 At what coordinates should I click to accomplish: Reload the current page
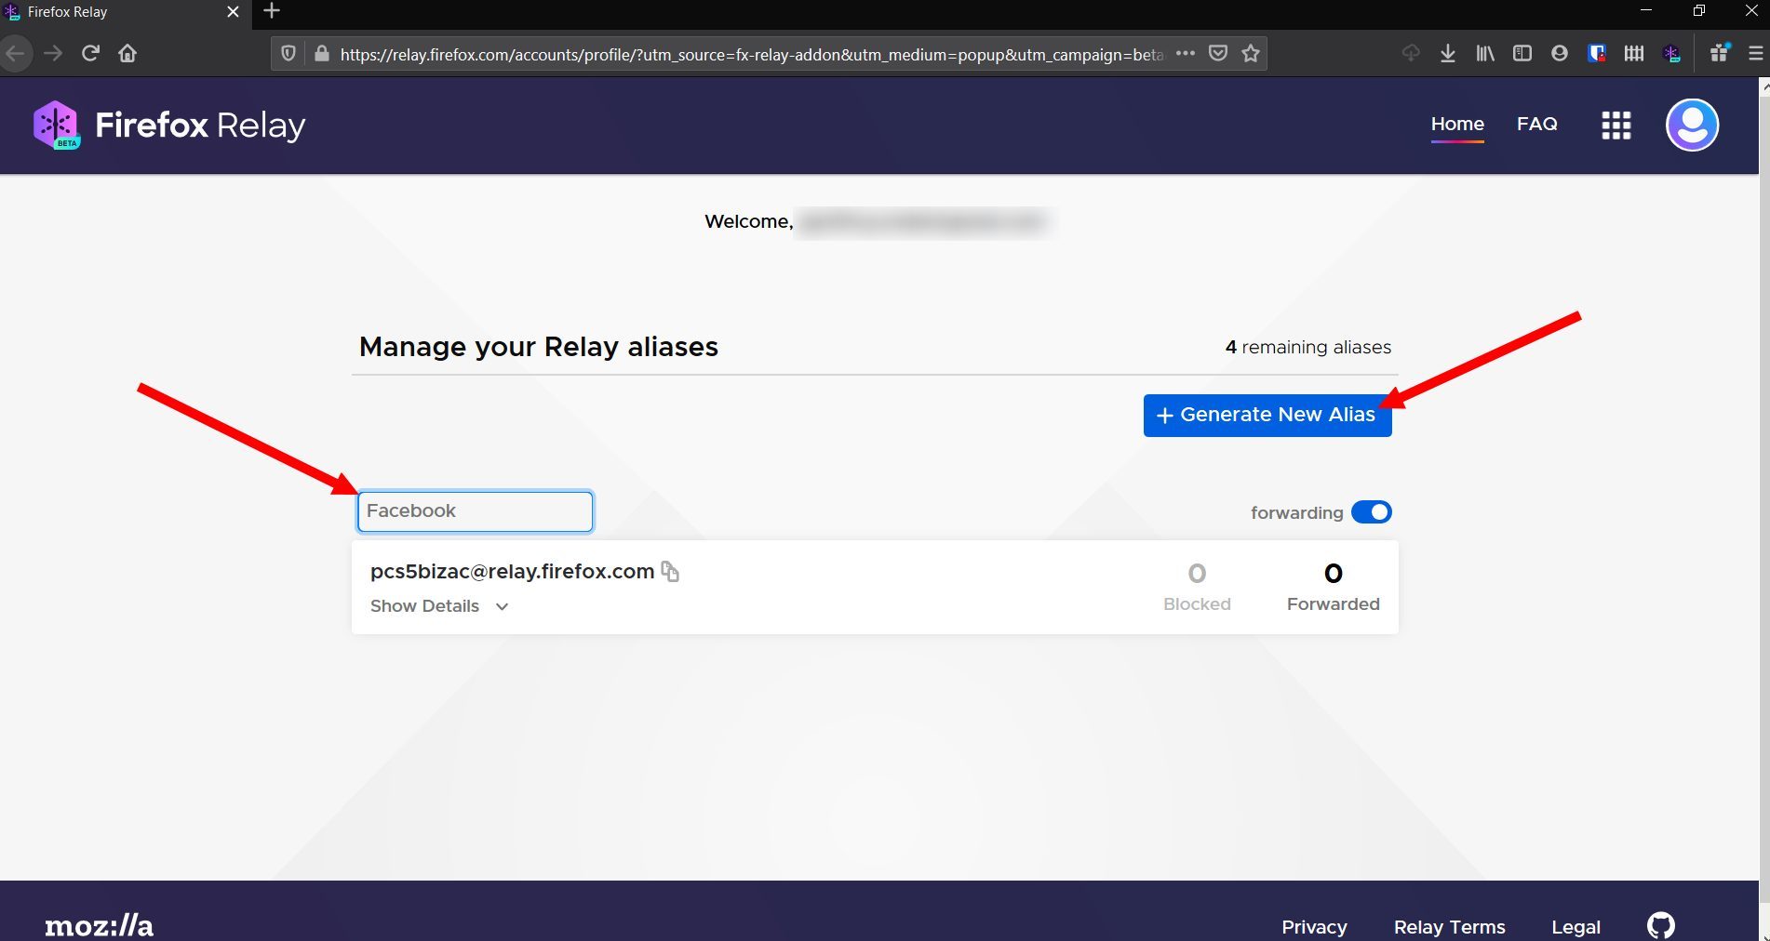[x=90, y=53]
